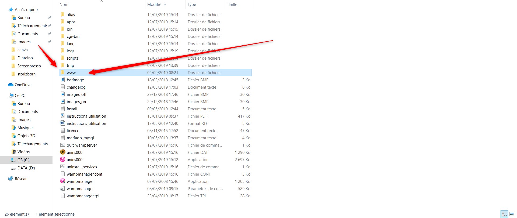Click the images_off BMP file icon
Image resolution: width=517 pixels, height=218 pixels.
click(x=62, y=94)
